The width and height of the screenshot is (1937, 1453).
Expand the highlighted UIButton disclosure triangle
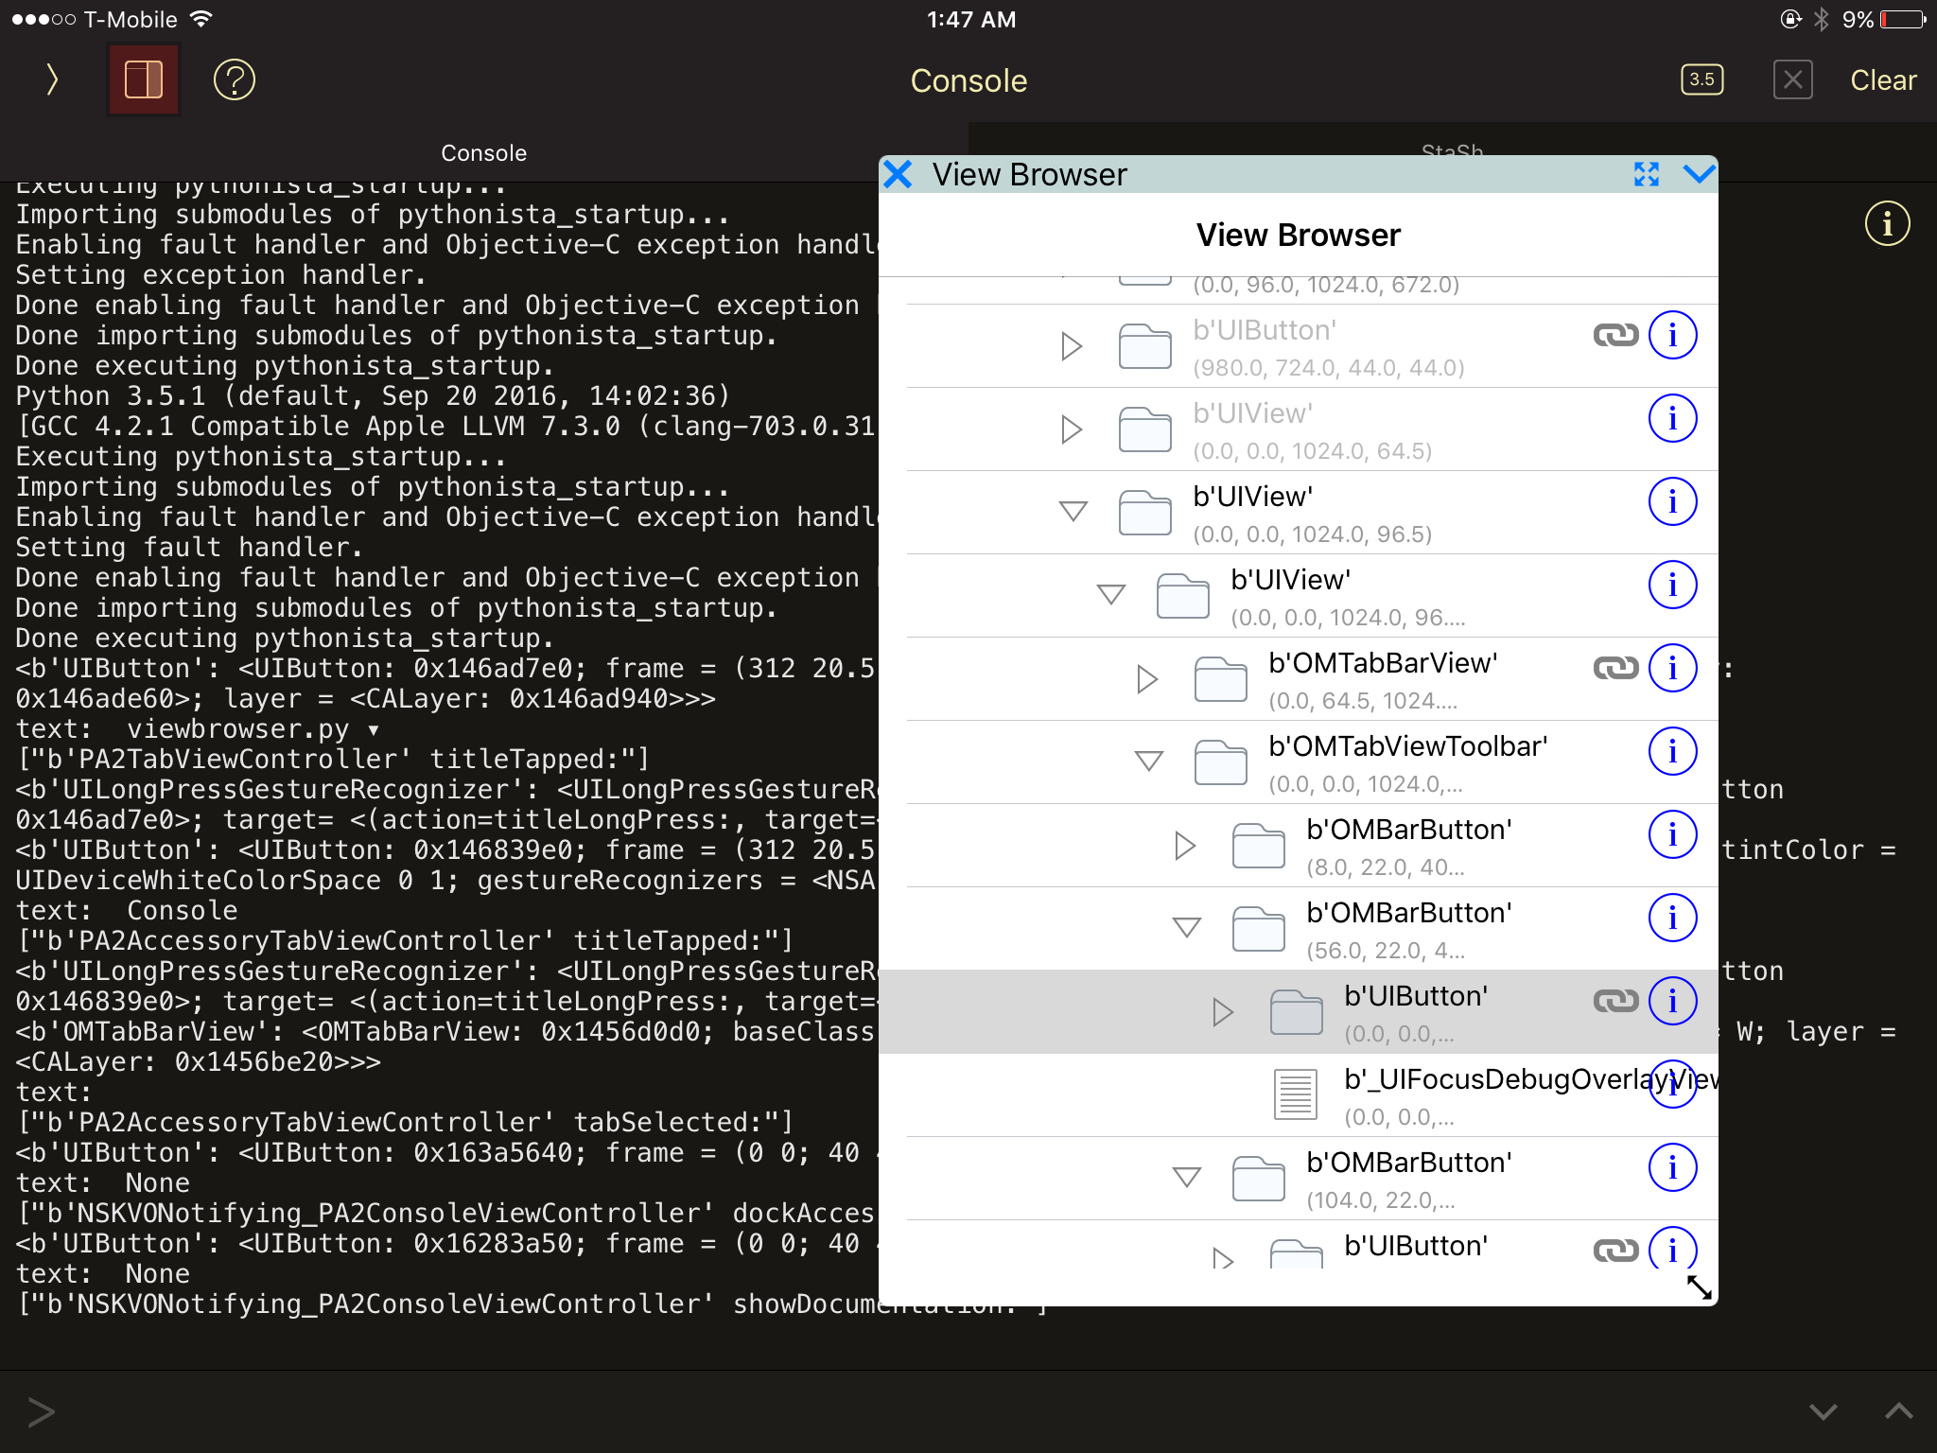(1223, 1012)
